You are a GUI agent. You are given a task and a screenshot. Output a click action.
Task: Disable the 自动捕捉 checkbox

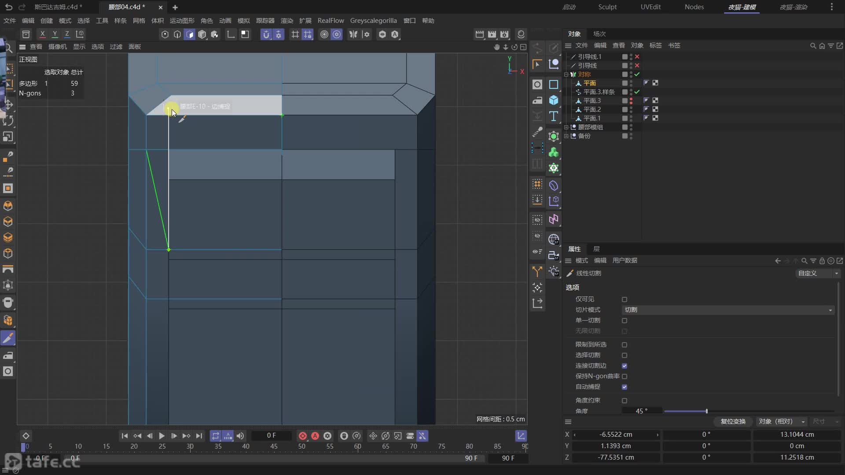[625, 387]
